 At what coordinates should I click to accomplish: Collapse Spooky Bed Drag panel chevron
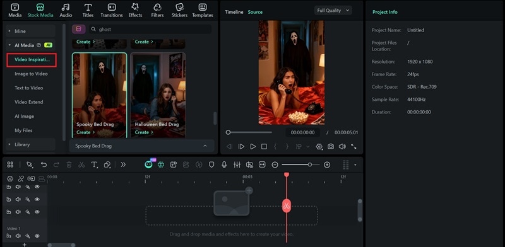205,146
